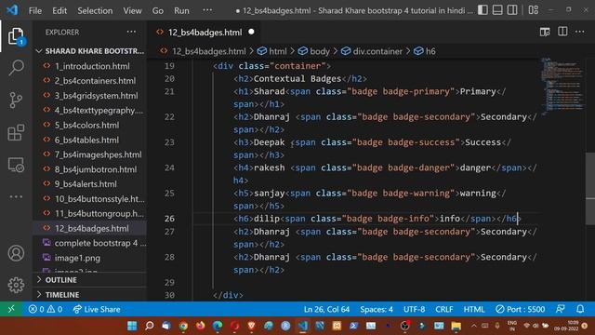Click div.container in breadcrumb
This screenshot has height=335, width=595.
click(x=372, y=51)
